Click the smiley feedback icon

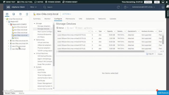[x=163, y=7]
